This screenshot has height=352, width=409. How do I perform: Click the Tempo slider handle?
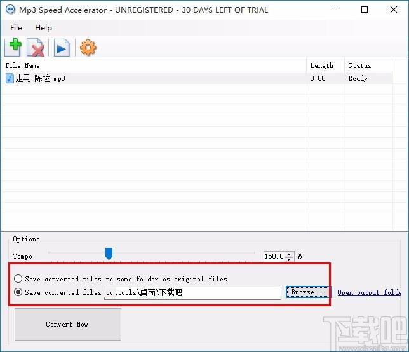[109, 254]
